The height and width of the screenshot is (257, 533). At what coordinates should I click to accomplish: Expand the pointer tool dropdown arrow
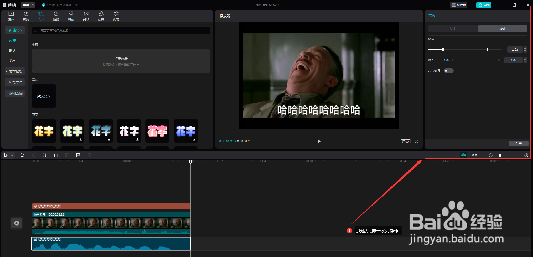[x=12, y=155]
